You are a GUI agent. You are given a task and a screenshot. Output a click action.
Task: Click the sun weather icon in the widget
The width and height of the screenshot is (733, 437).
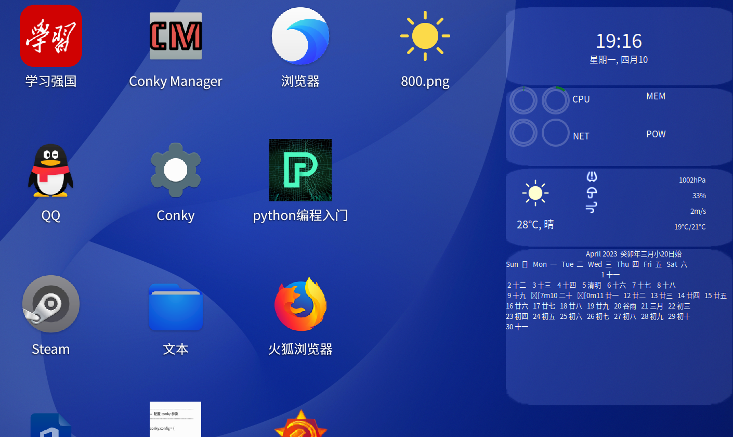point(535,194)
